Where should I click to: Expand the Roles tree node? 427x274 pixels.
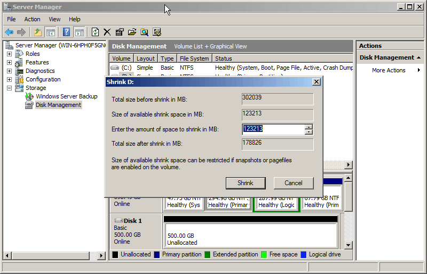click(x=9, y=54)
